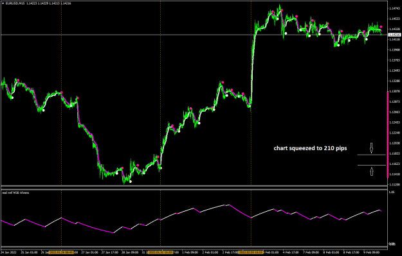This screenshot has height=256, width=402.
Task: Click the 1.14533 price scale value
Action: 394,19
